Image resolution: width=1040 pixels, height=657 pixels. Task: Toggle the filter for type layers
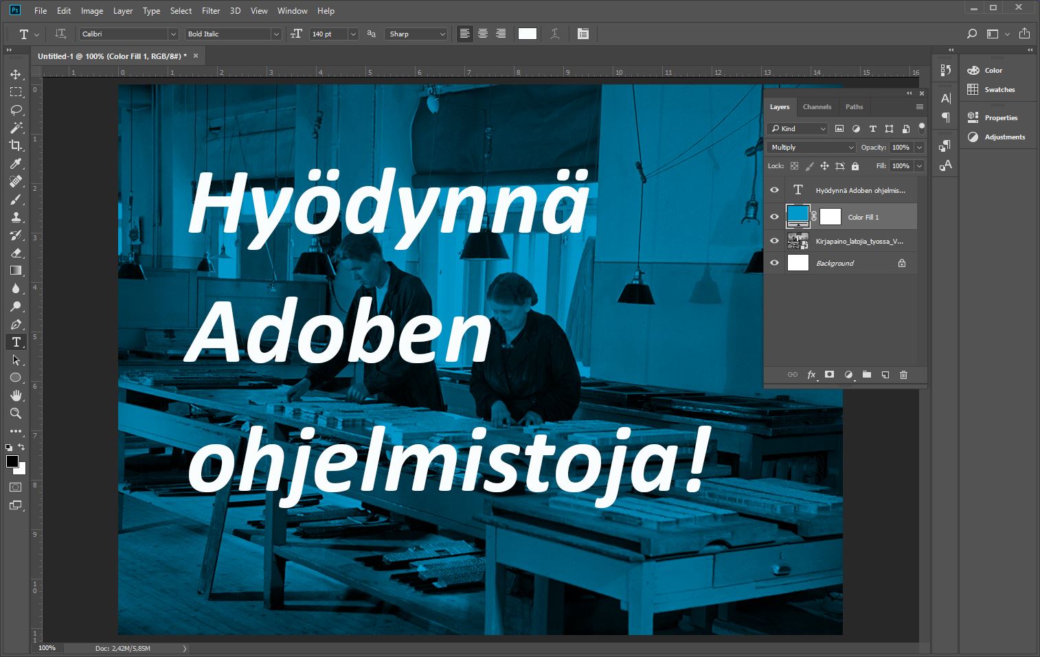click(x=872, y=128)
